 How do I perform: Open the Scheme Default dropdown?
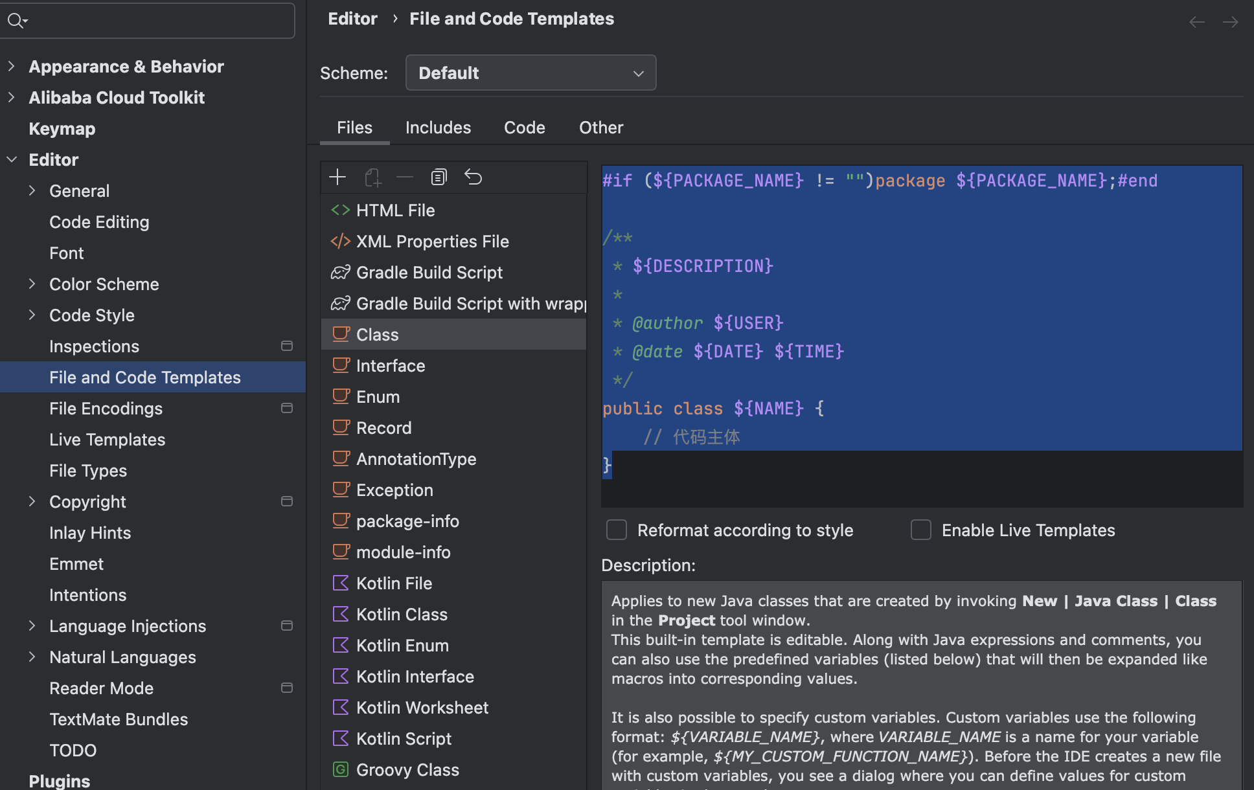530,73
